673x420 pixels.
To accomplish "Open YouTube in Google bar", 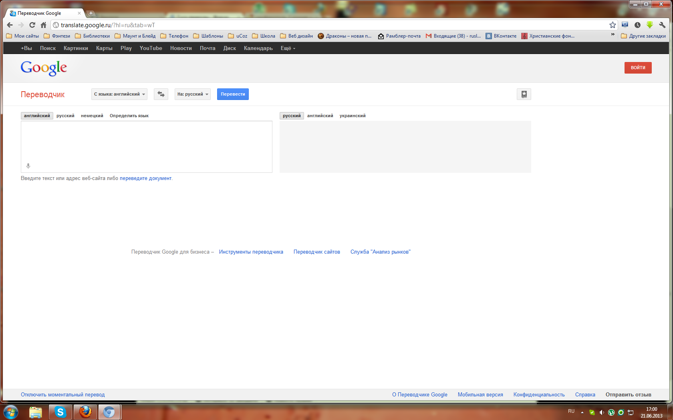I will 151,48.
